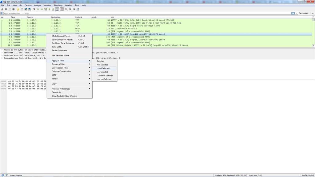Screen dimensions: 315x177
Task: Apply the display filter arrow button
Action: [x=293, y=13]
